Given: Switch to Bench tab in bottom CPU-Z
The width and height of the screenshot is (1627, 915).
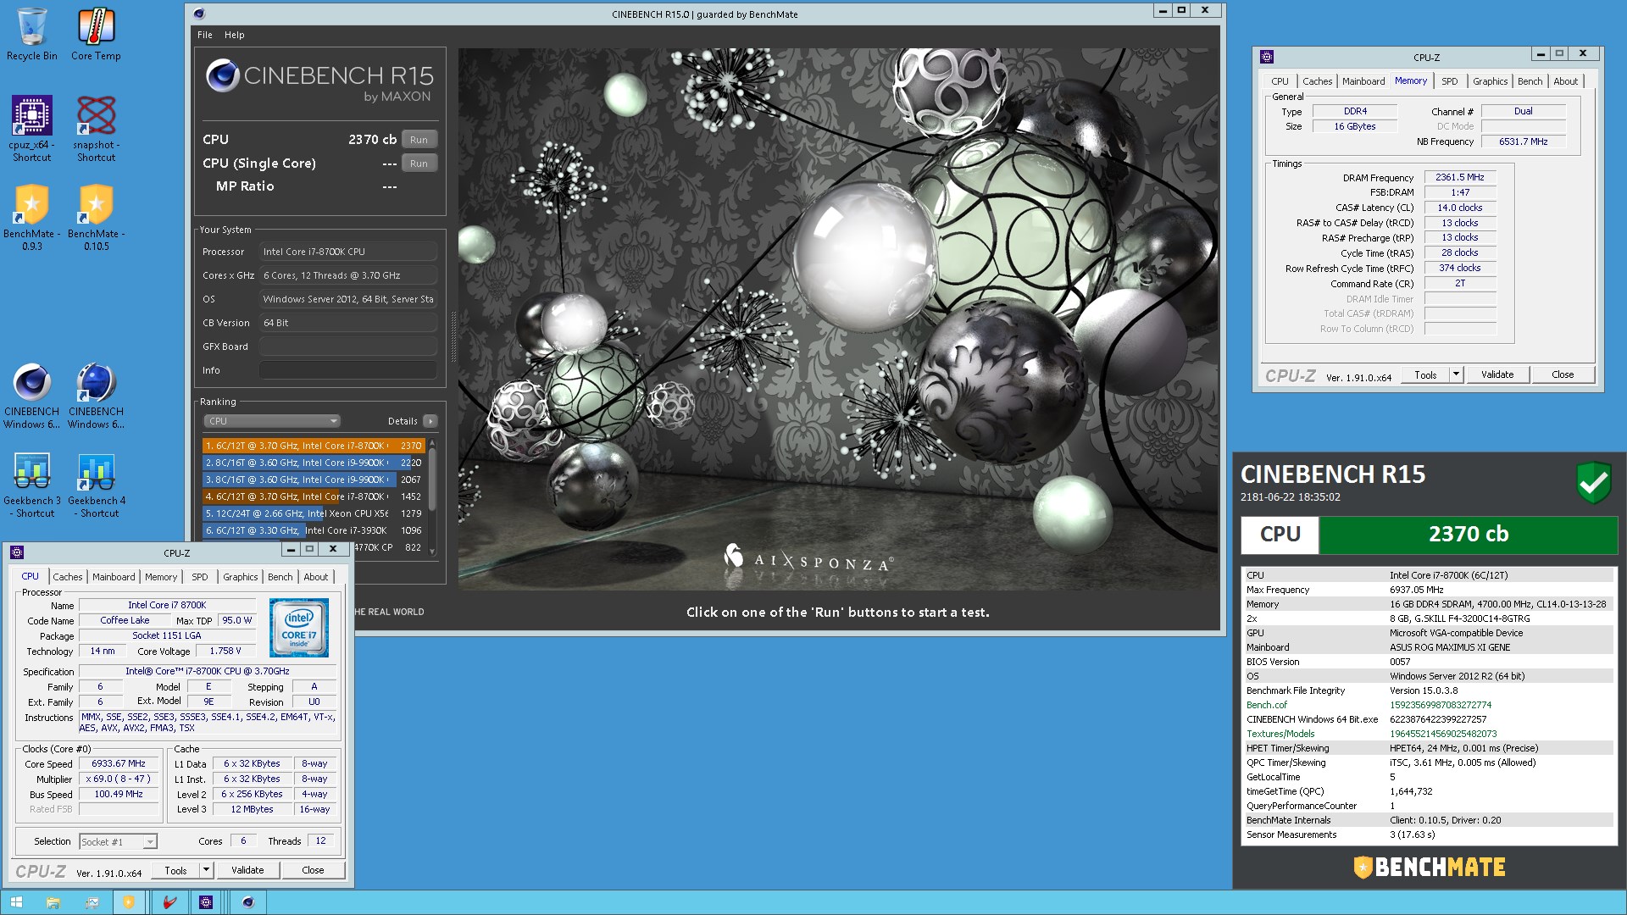Looking at the screenshot, I should coord(280,577).
